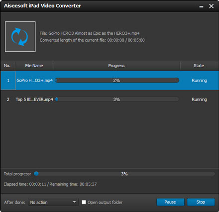Click the Total progress label
Screen dimensions: 219x212
tap(17, 174)
